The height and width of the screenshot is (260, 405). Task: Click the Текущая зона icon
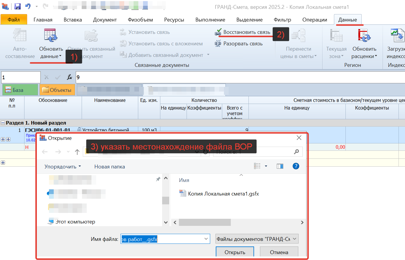(x=336, y=35)
